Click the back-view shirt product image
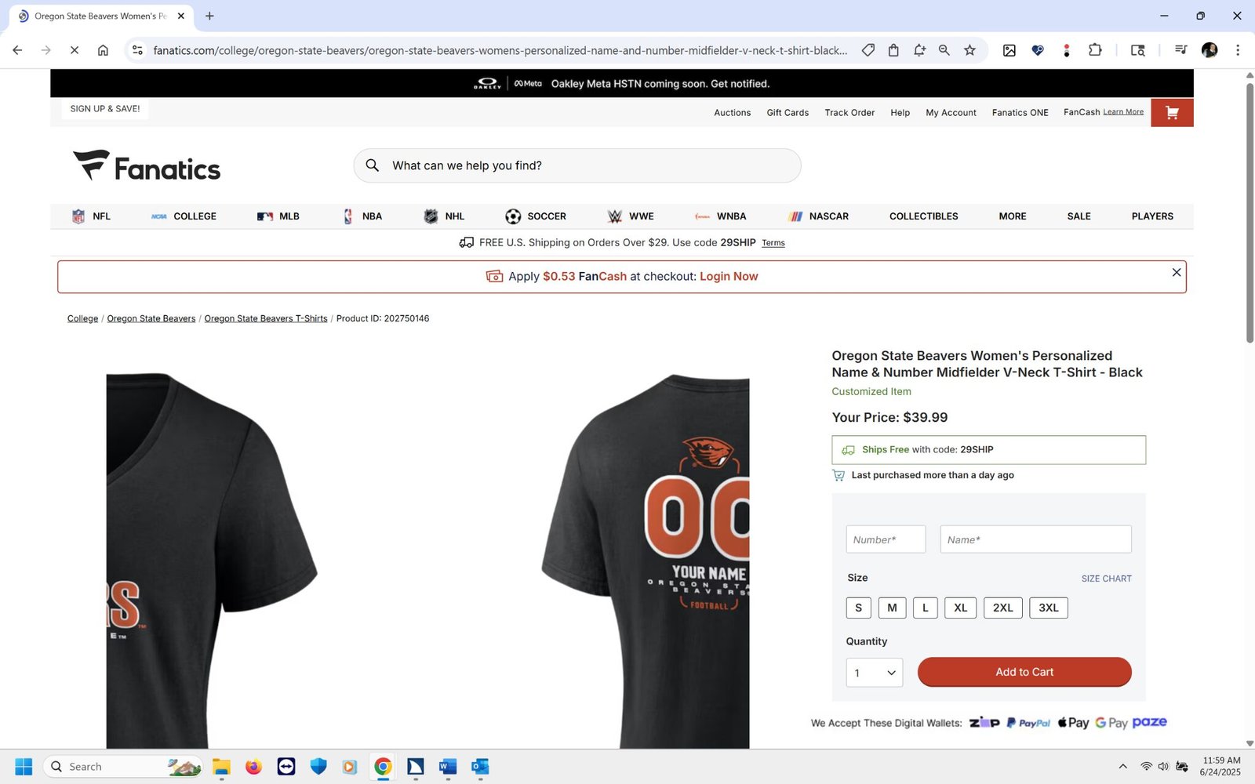1255x784 pixels. point(646,561)
